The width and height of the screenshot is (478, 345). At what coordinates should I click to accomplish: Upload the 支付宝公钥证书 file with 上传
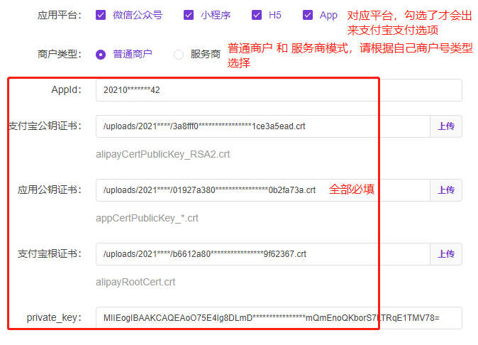(x=446, y=126)
